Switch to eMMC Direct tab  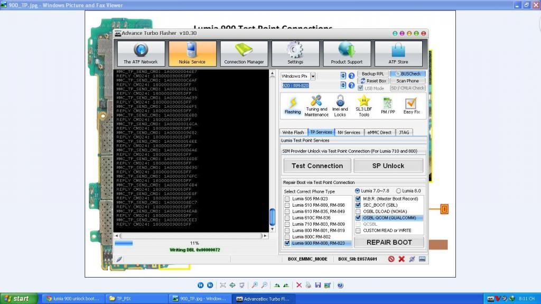pos(379,132)
